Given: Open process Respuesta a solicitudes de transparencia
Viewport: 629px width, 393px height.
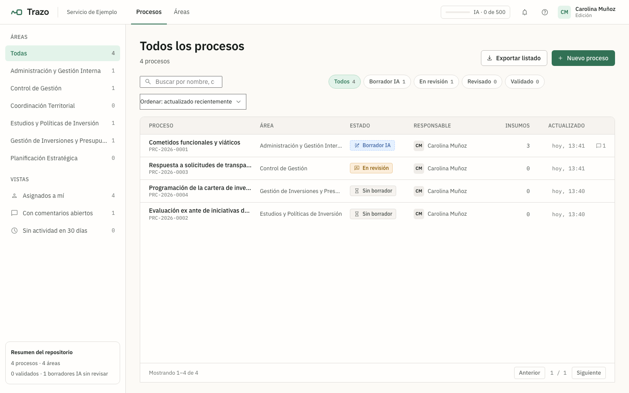Looking at the screenshot, I should (x=200, y=165).
